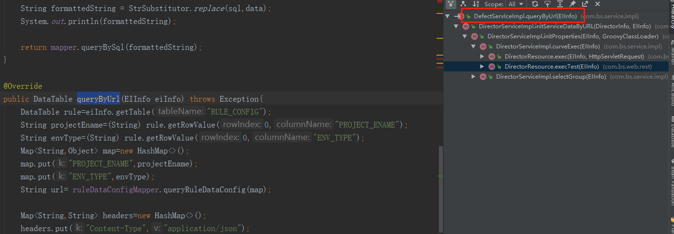Select DirectorResource.execTest(EIInfo) tree row
The height and width of the screenshot is (234, 674).
click(556, 67)
